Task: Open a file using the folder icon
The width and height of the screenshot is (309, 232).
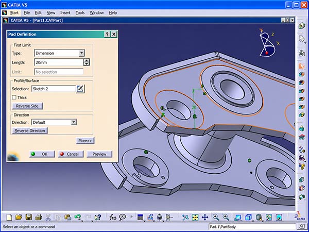Action: pyautogui.click(x=19, y=217)
